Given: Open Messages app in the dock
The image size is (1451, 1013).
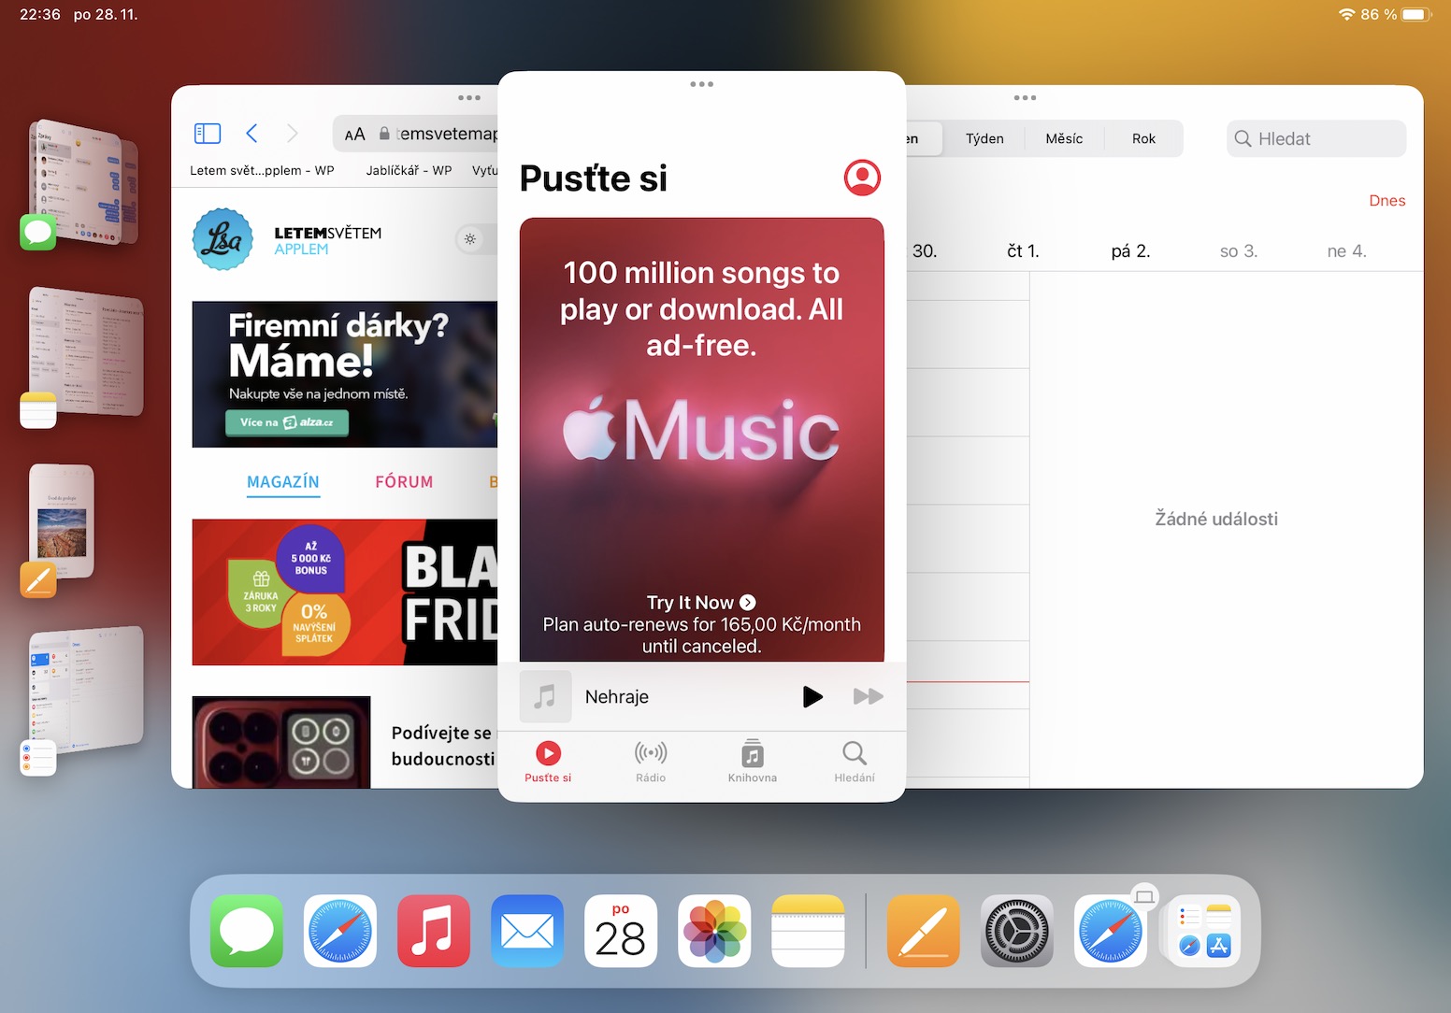Looking at the screenshot, I should [x=247, y=931].
